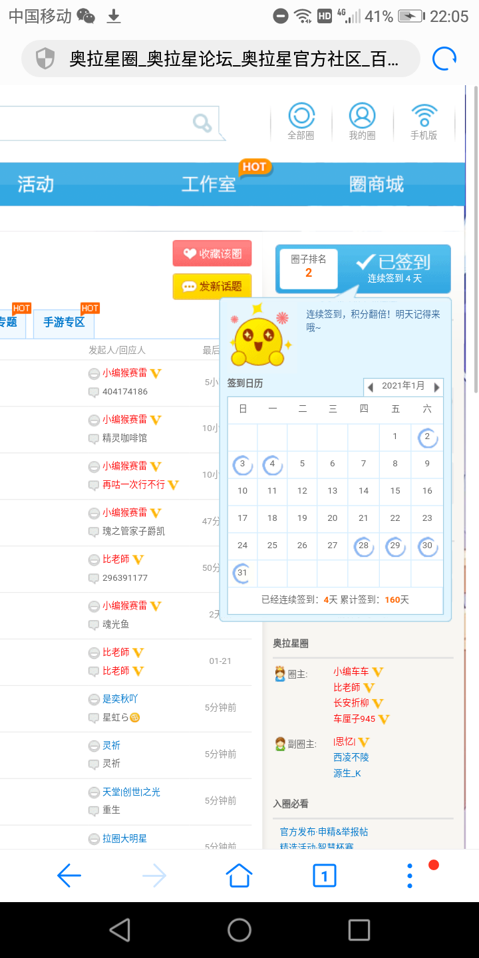The width and height of the screenshot is (479, 958).
Task: Open user link 小编车车
Action: pos(351,672)
